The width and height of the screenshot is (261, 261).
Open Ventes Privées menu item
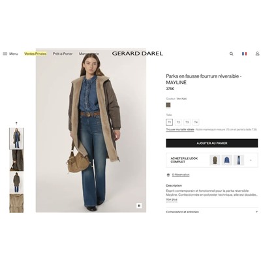(35, 54)
